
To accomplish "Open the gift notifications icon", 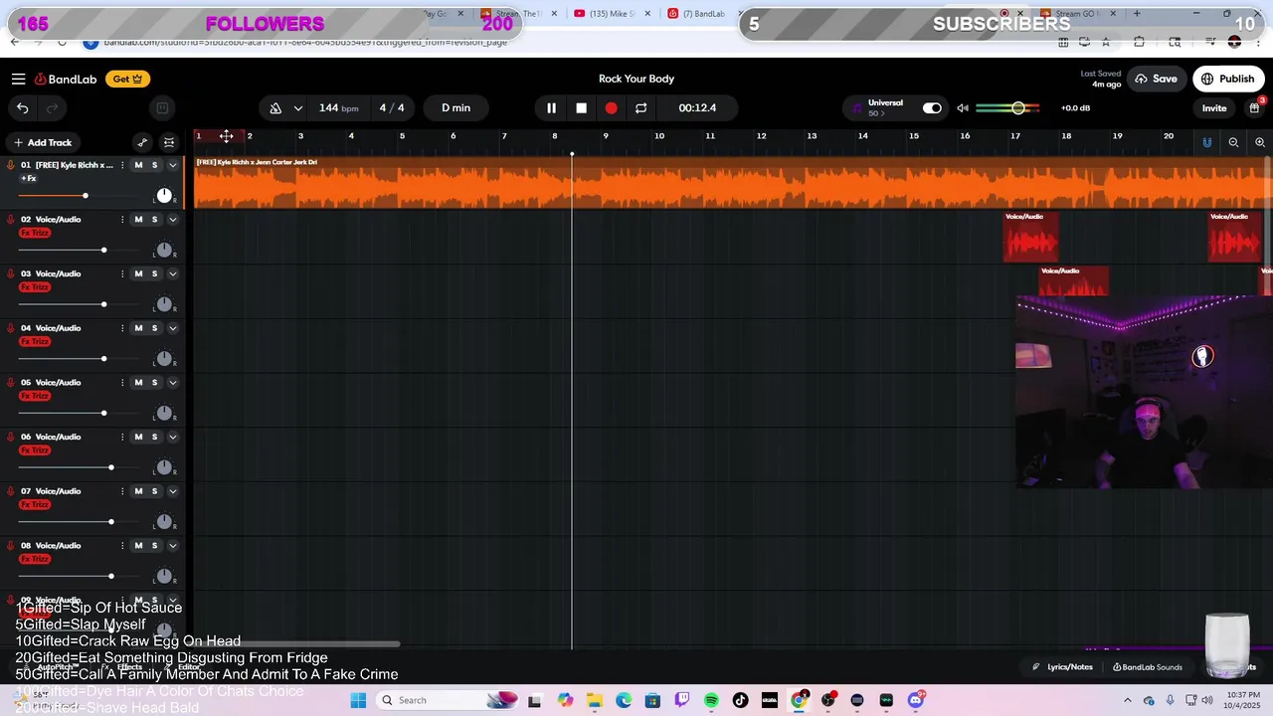I will tap(1254, 107).
